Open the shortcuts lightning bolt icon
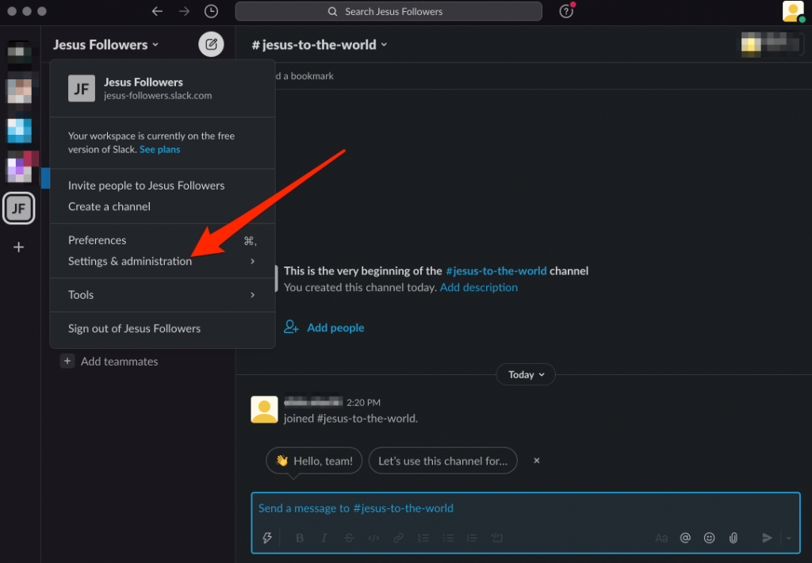Image resolution: width=812 pixels, height=563 pixels. coord(267,538)
